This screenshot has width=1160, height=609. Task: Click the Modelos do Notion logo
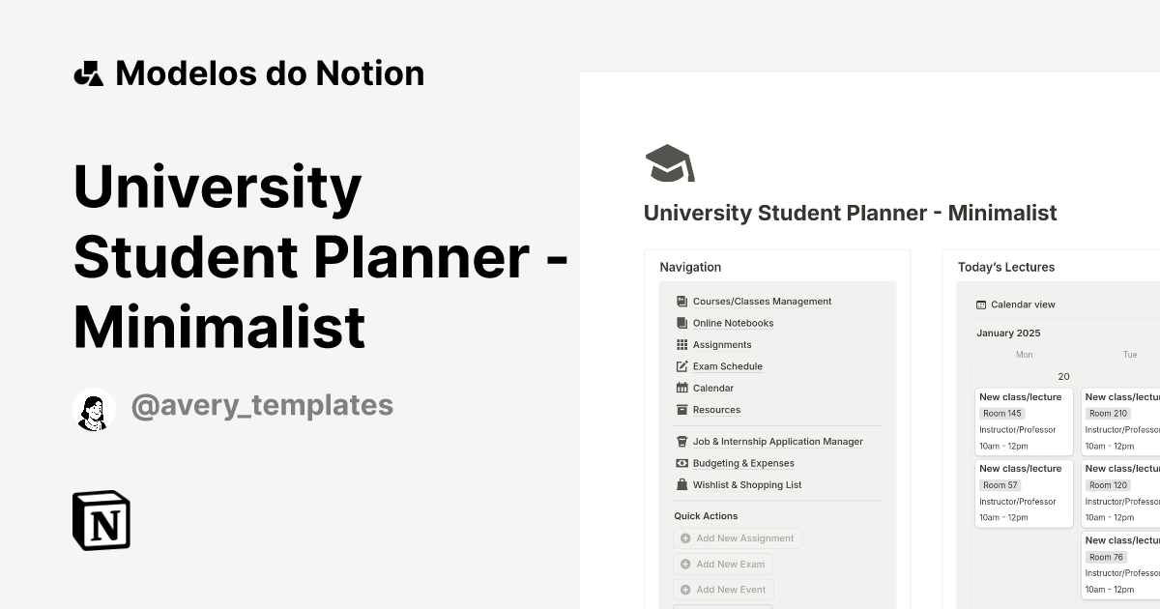tap(249, 72)
